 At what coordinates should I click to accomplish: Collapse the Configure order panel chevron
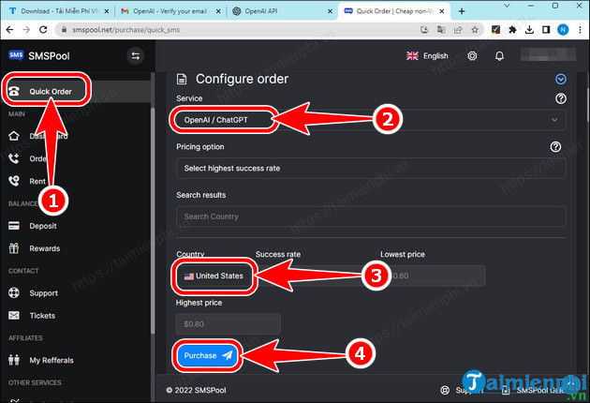point(561,80)
